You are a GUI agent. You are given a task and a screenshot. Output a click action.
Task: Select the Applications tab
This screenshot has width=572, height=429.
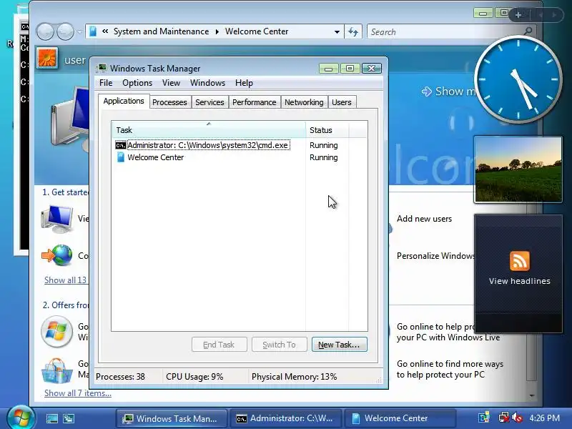click(x=124, y=101)
